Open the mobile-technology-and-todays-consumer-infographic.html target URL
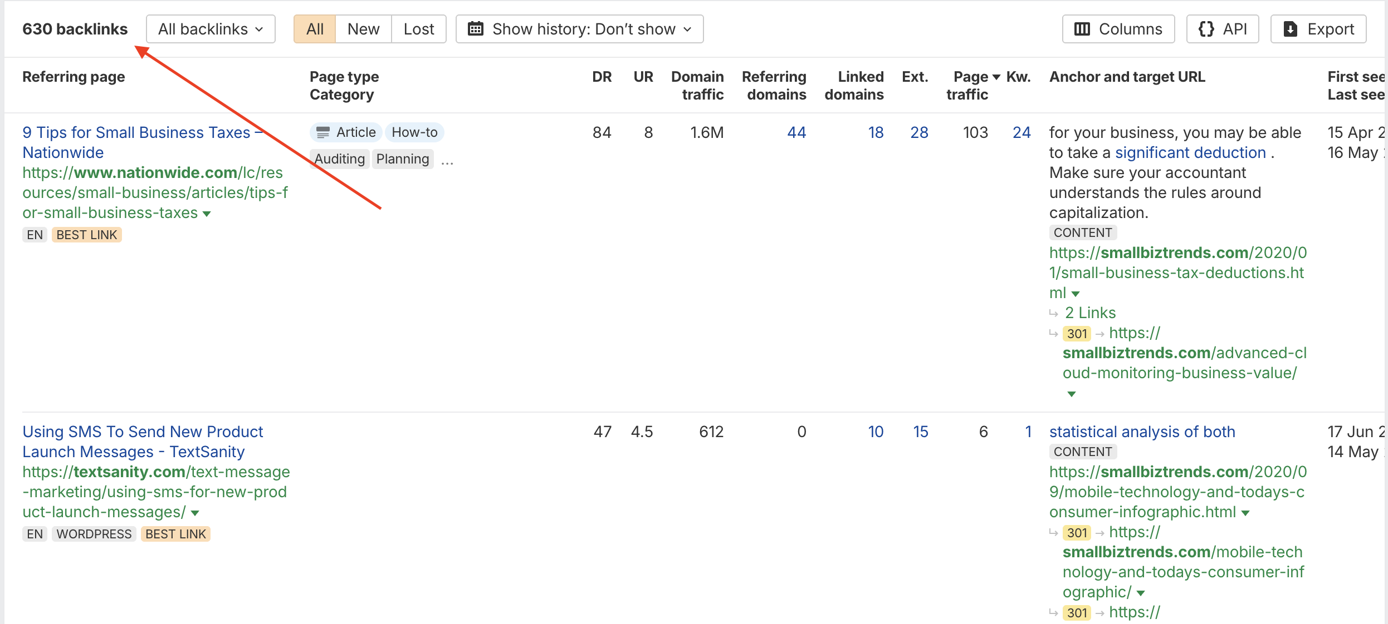The image size is (1388, 624). [1178, 492]
